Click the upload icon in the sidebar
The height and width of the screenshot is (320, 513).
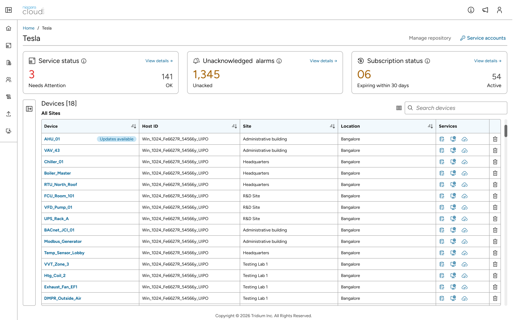pos(9,114)
